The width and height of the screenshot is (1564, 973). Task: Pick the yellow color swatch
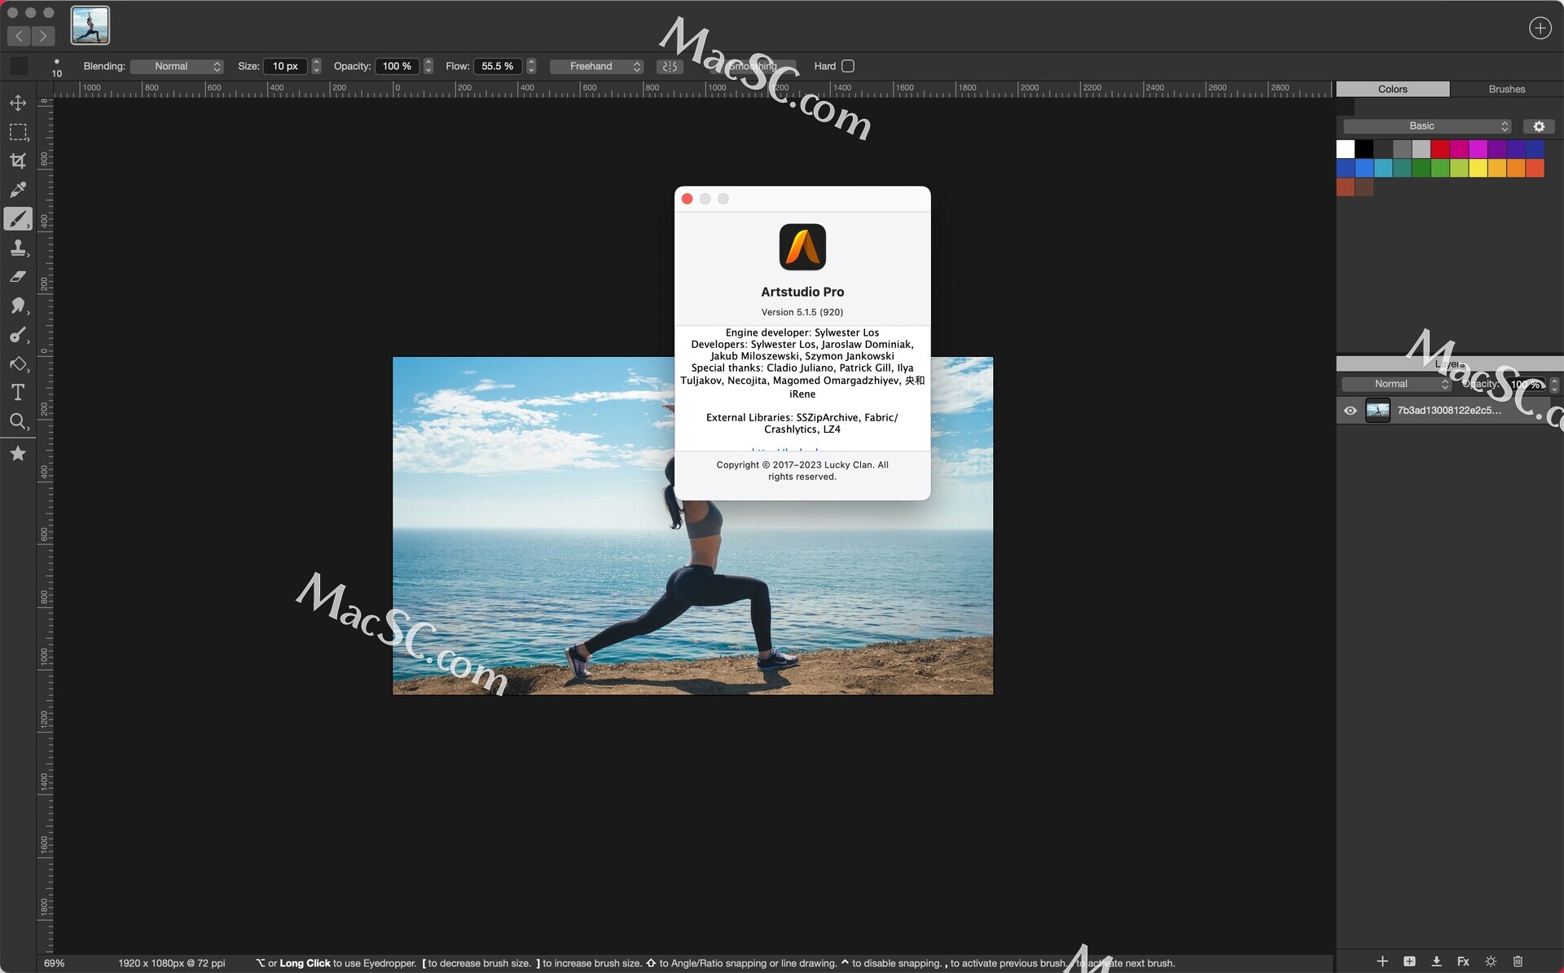point(1478,168)
